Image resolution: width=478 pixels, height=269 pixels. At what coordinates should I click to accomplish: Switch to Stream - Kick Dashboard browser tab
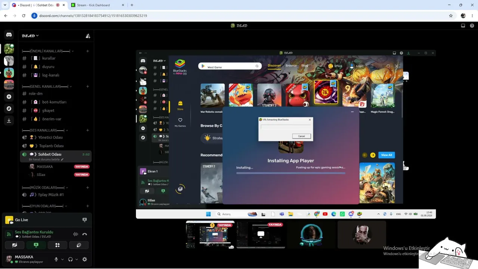(x=97, y=5)
